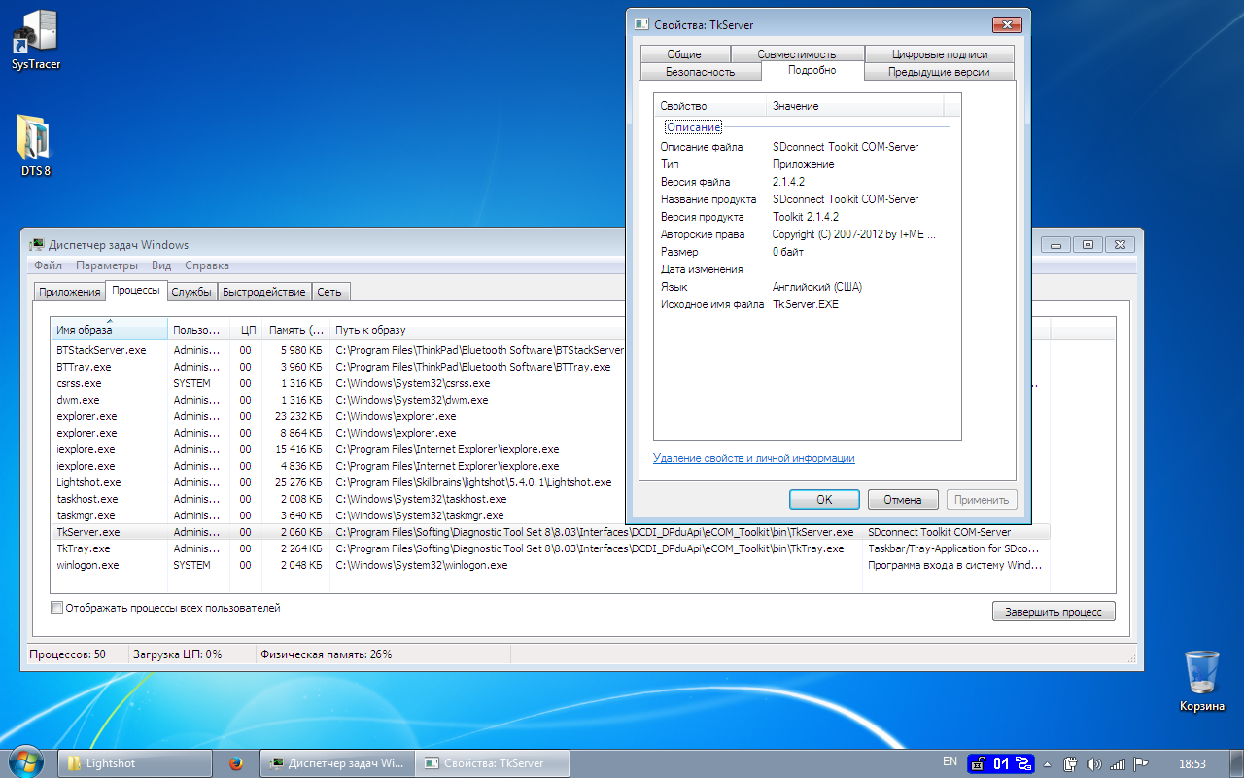Open the Предыдущие версии tab
The image size is (1244, 778).
click(x=939, y=72)
